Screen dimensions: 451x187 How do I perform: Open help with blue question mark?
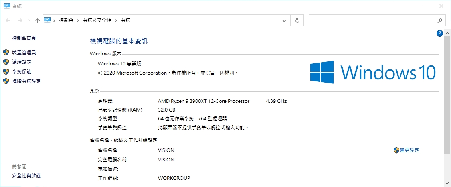pos(439,33)
